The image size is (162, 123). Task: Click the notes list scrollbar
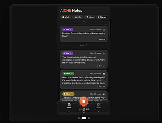(110, 29)
